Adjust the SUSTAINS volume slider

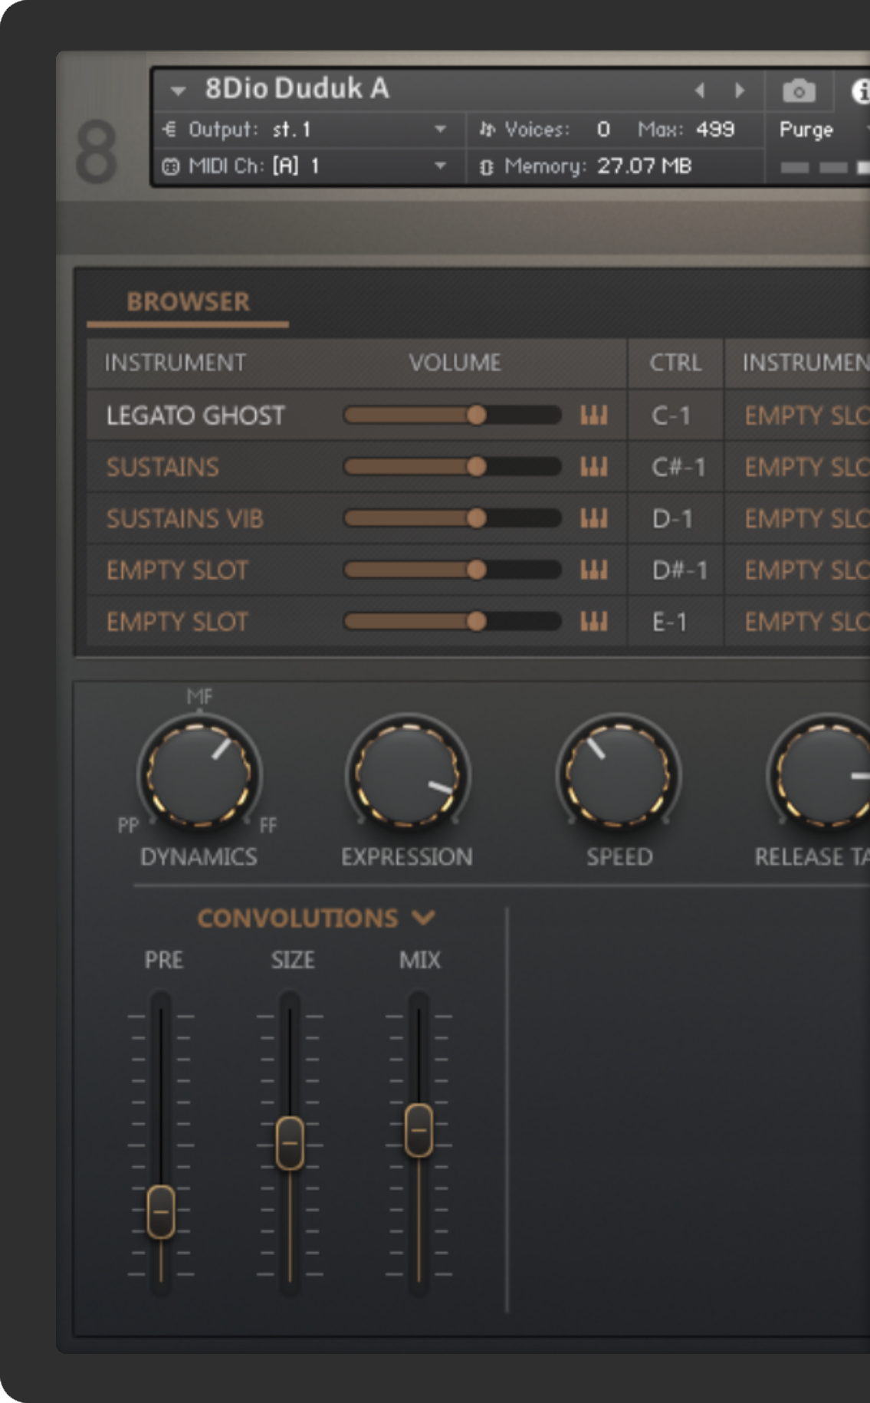pos(452,466)
